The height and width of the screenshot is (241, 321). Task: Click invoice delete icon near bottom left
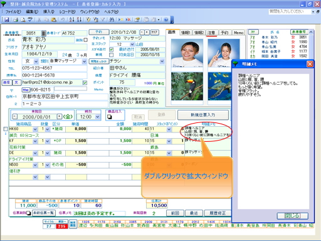point(29,213)
